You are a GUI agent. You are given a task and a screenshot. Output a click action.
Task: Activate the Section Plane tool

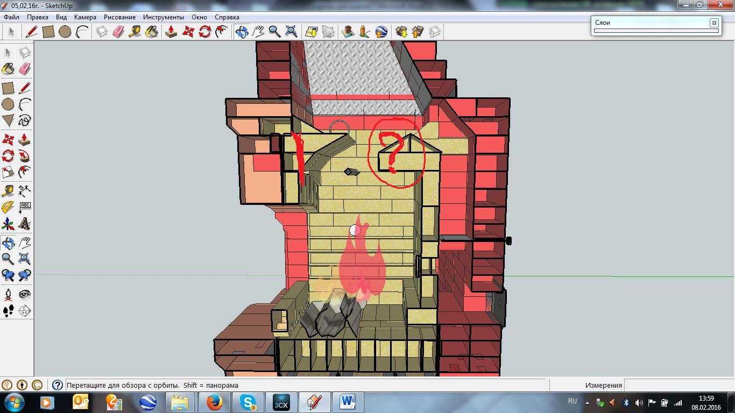25,311
